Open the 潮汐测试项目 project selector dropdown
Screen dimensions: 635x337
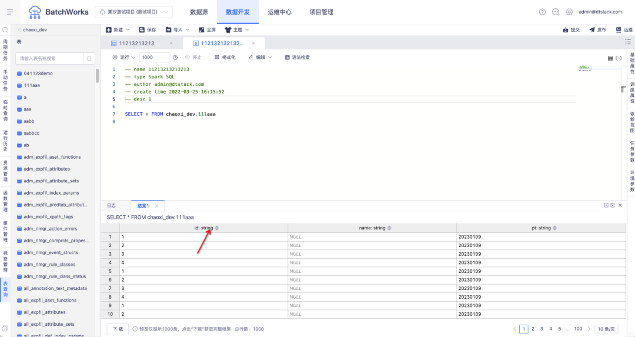(133, 12)
